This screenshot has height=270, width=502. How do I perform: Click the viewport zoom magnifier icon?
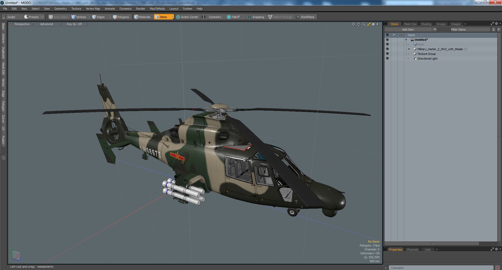coord(364,24)
